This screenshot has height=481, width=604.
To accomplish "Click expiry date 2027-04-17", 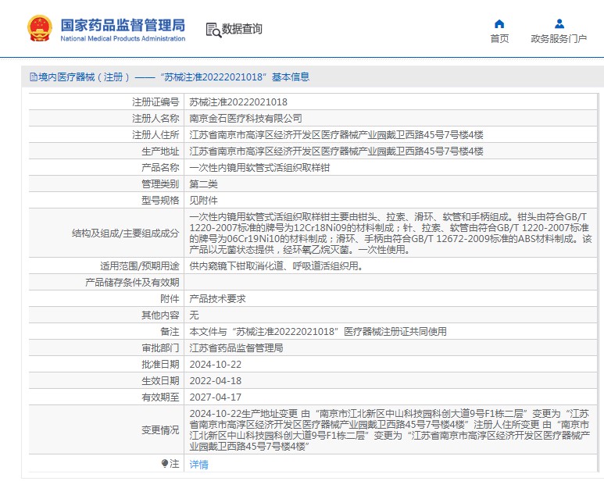I will [216, 397].
